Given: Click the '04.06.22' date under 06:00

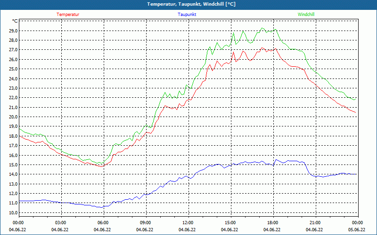Looking at the screenshot, I should point(102,230).
